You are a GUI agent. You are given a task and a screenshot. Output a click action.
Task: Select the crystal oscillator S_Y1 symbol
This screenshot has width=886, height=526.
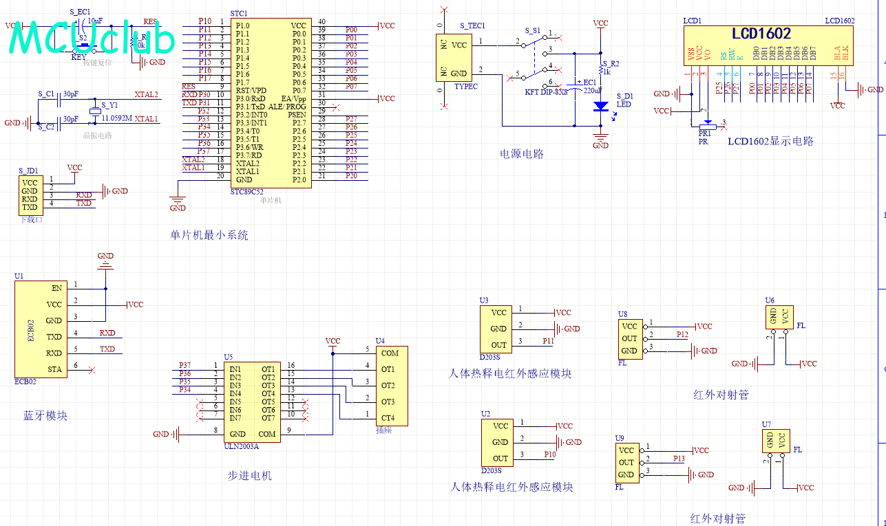95,112
